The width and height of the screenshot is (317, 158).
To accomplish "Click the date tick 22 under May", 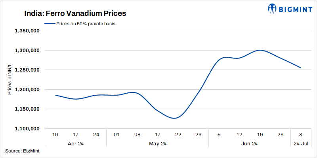I will point(178,135).
